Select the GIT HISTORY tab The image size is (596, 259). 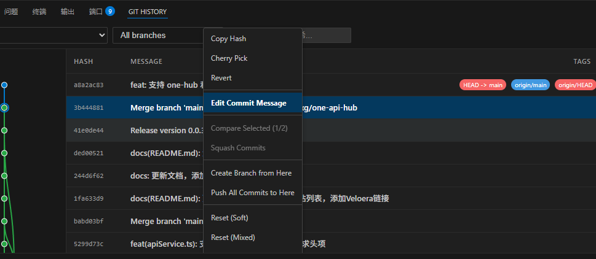148,12
